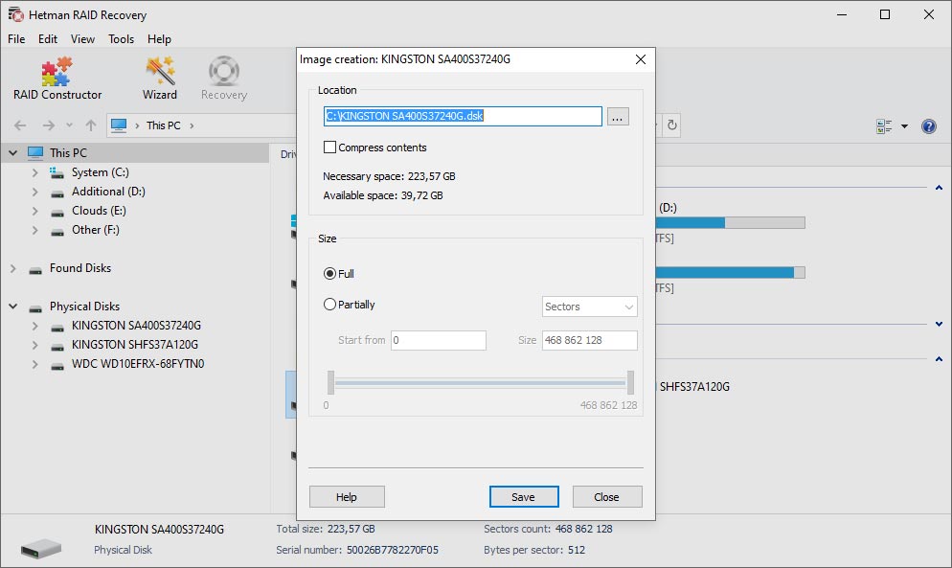The height and width of the screenshot is (568, 952).
Task: Click the left handle of range slider
Action: coord(330,383)
